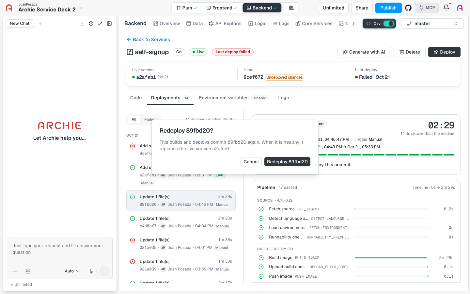
Task: Click the Archie logo at top left
Action: (9, 8)
